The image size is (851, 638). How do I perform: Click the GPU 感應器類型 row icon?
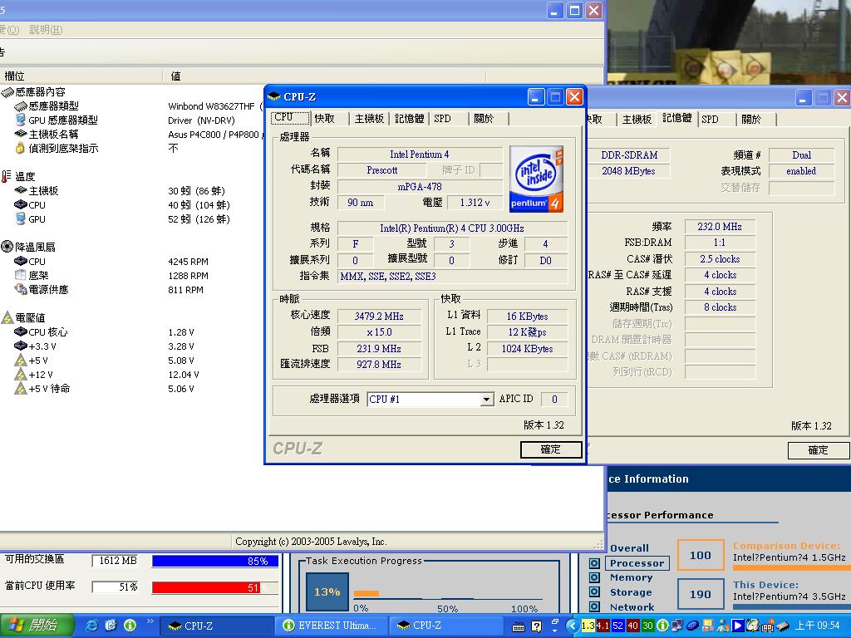point(21,120)
